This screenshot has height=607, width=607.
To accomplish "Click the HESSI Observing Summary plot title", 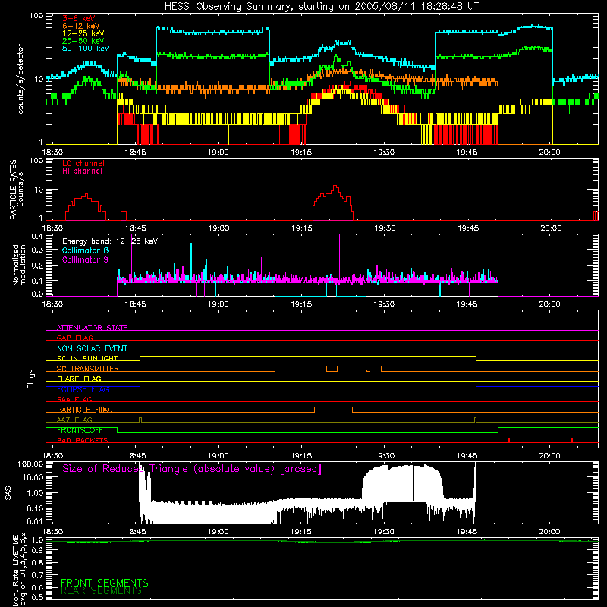I will pos(322,7).
